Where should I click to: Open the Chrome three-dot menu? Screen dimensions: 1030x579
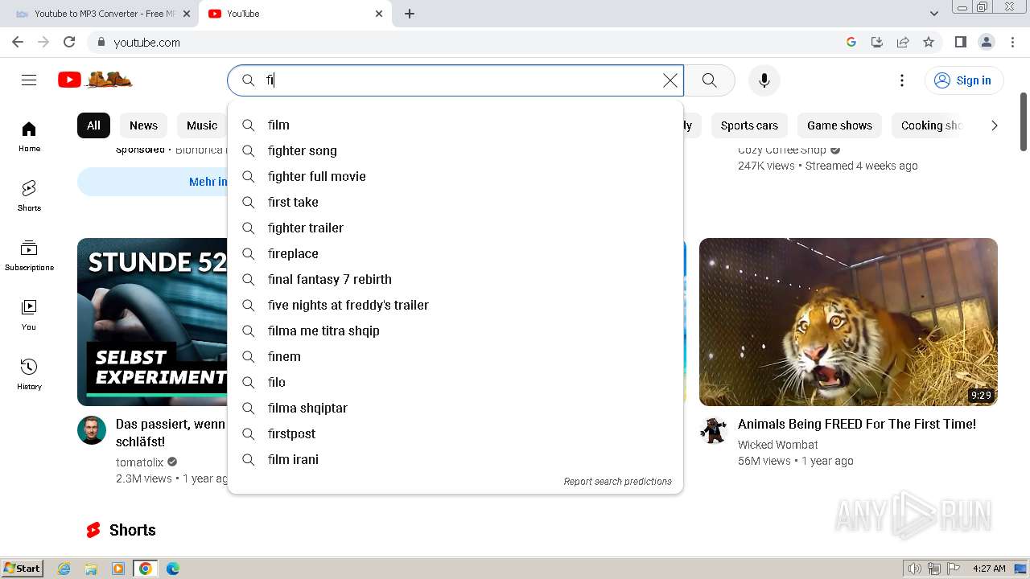(1011, 42)
